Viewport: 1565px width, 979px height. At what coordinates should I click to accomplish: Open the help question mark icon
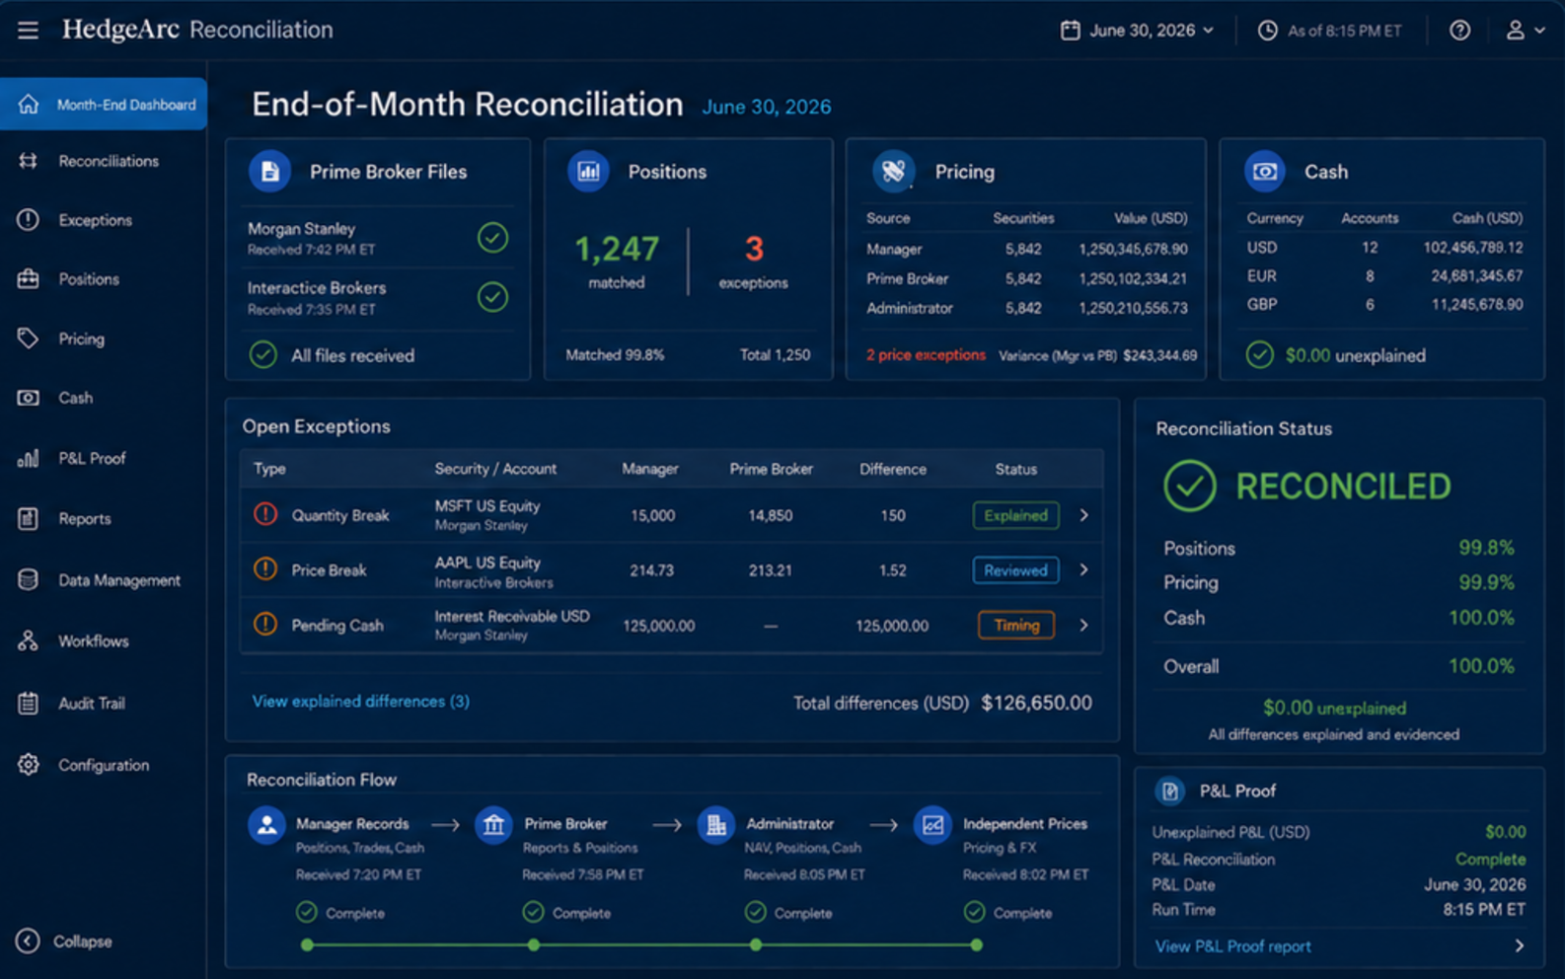click(1459, 31)
